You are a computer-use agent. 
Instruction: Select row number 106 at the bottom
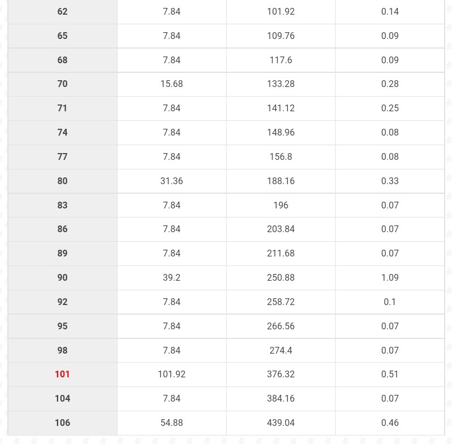point(62,423)
